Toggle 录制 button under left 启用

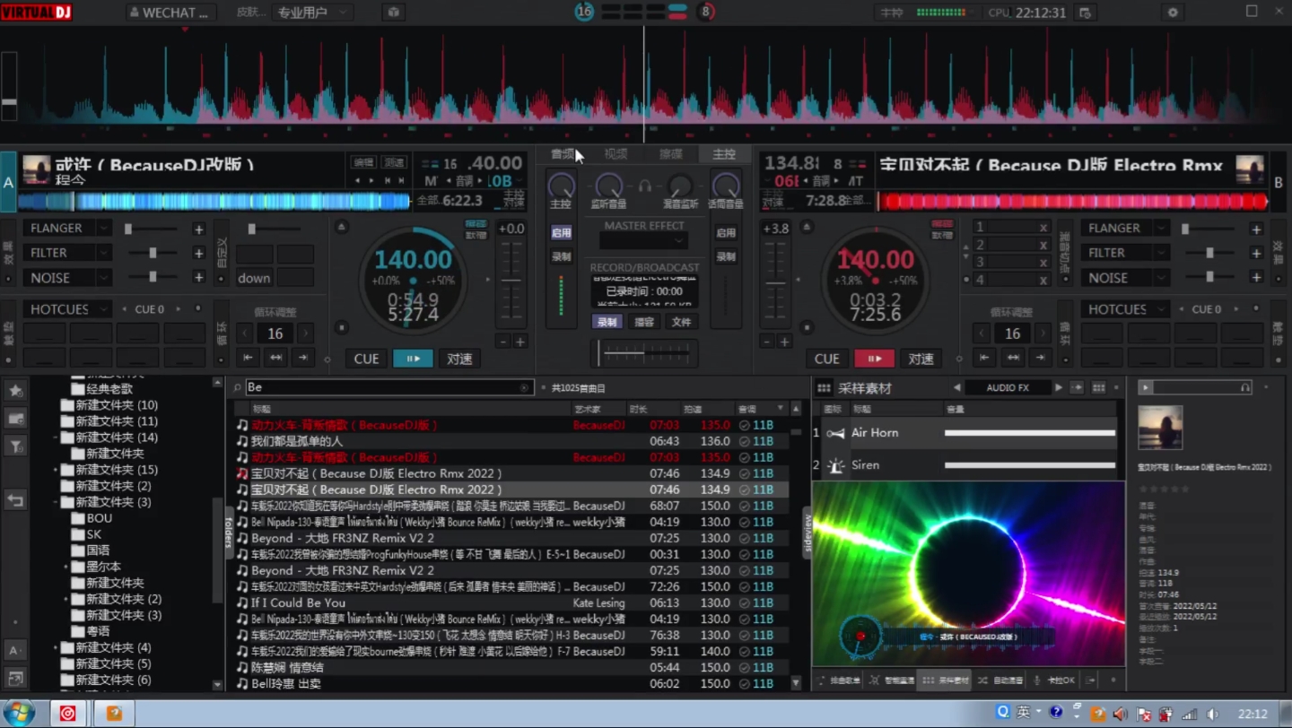(x=561, y=256)
